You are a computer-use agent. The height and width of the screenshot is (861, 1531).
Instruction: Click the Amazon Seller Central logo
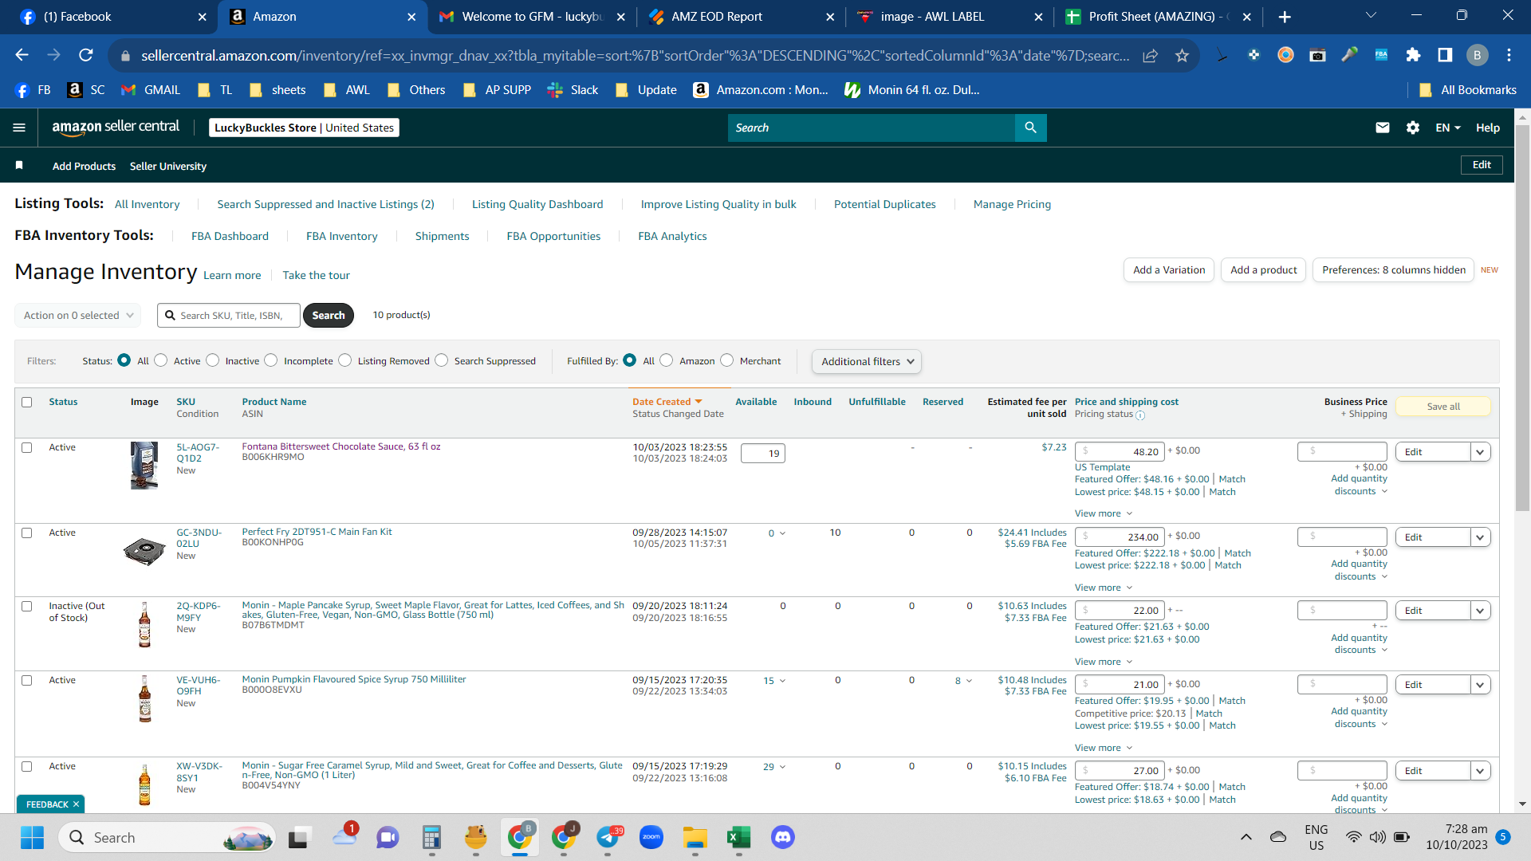tap(116, 128)
